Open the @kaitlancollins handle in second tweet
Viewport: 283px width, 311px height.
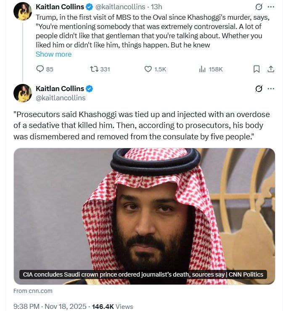tap(61, 98)
